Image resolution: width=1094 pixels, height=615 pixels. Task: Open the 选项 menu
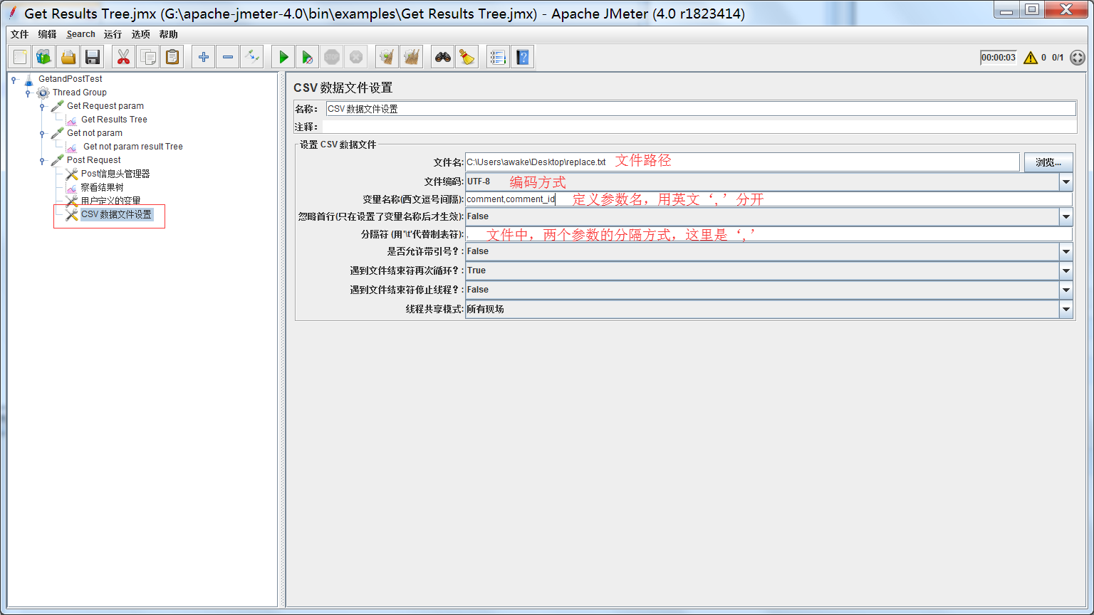141,34
